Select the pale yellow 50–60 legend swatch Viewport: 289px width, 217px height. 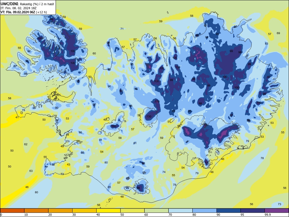132,211
